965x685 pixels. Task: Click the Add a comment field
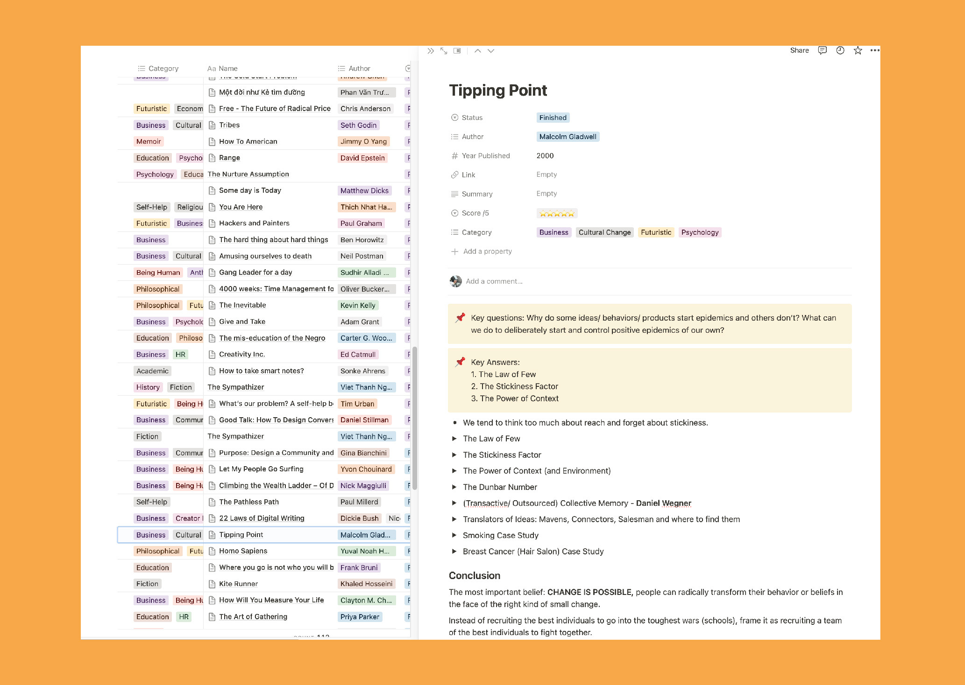(494, 281)
